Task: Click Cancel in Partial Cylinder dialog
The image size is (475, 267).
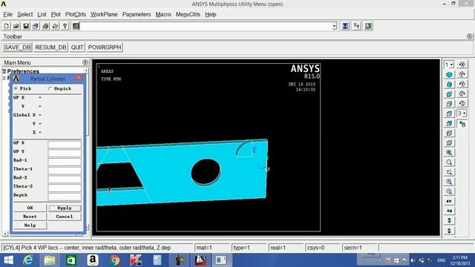Action: tap(65, 217)
